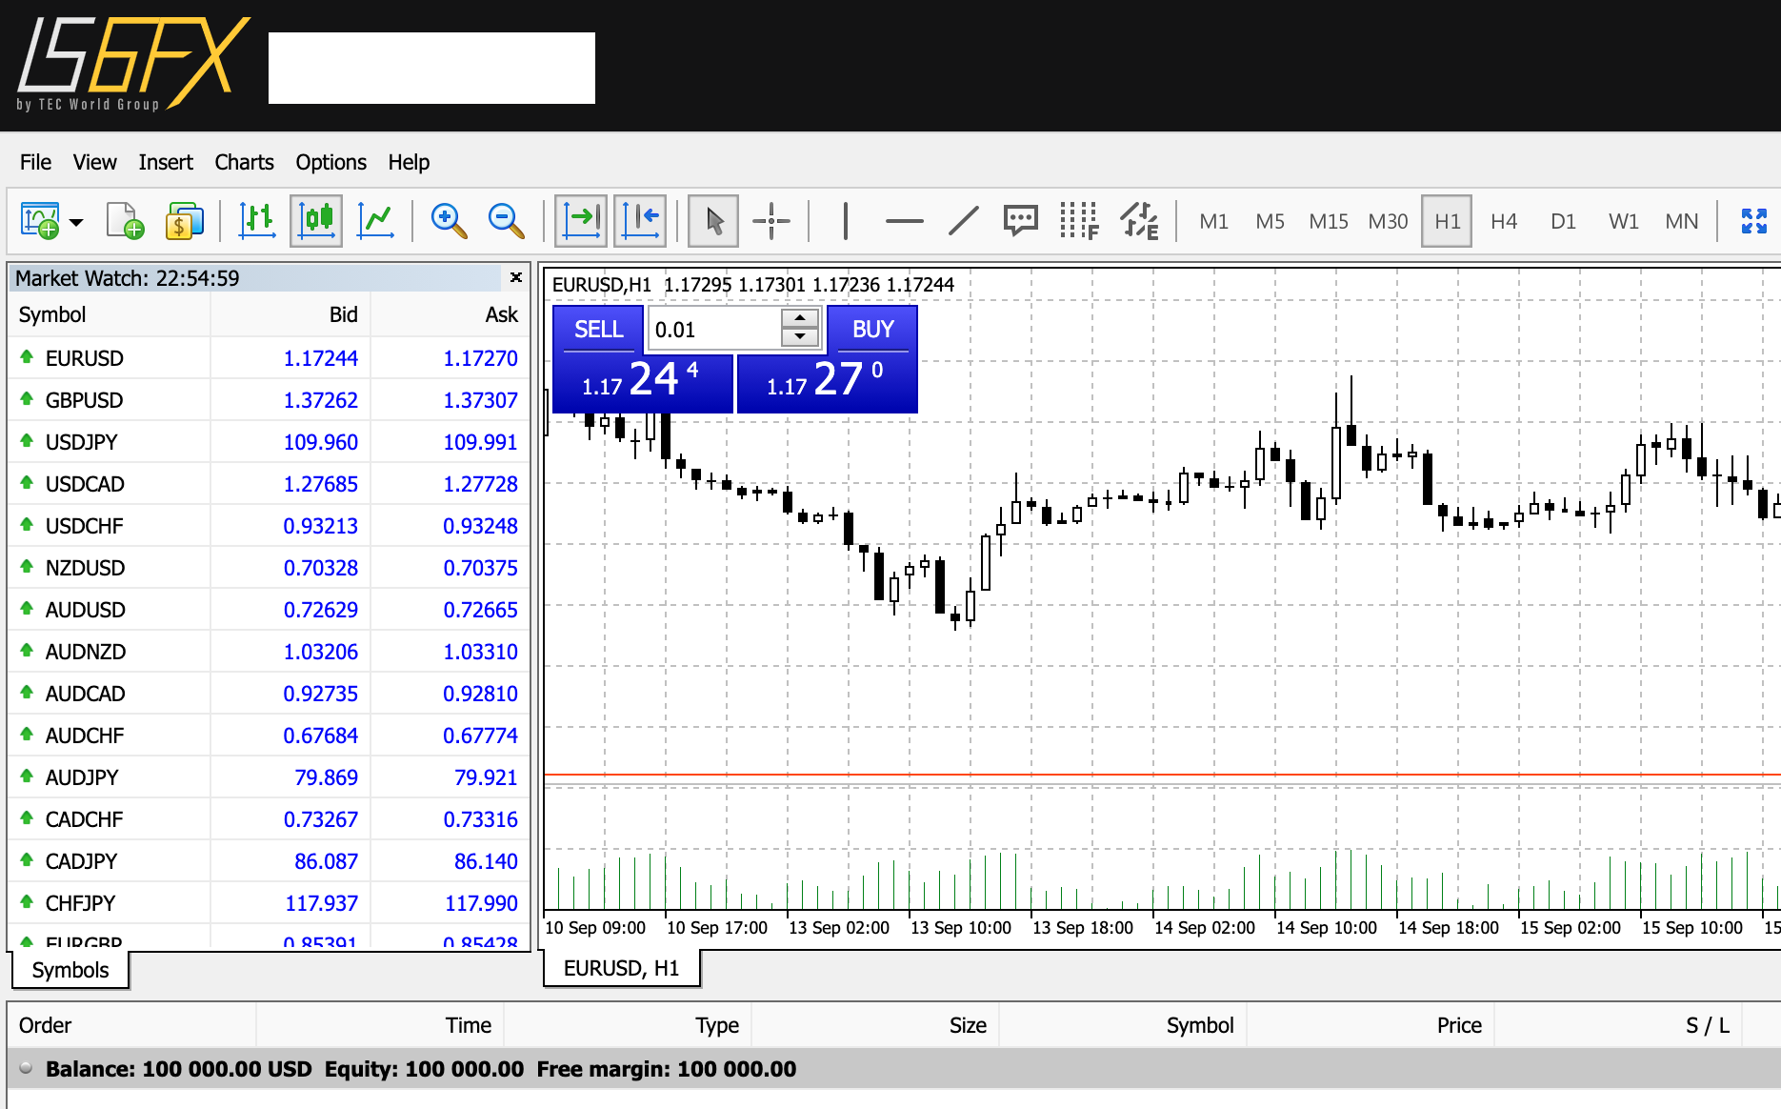Switch to the H4 timeframe

[x=1503, y=221]
